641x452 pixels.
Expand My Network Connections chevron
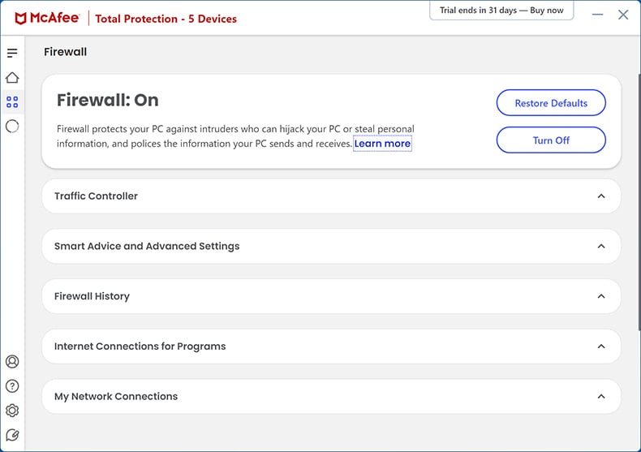click(601, 397)
